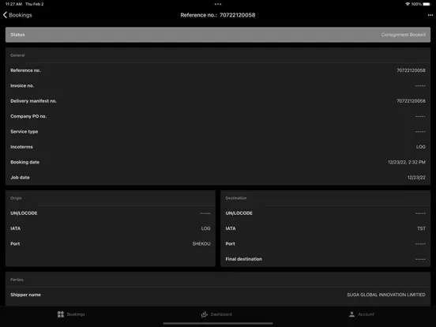Open the Bookings tab

(71, 314)
